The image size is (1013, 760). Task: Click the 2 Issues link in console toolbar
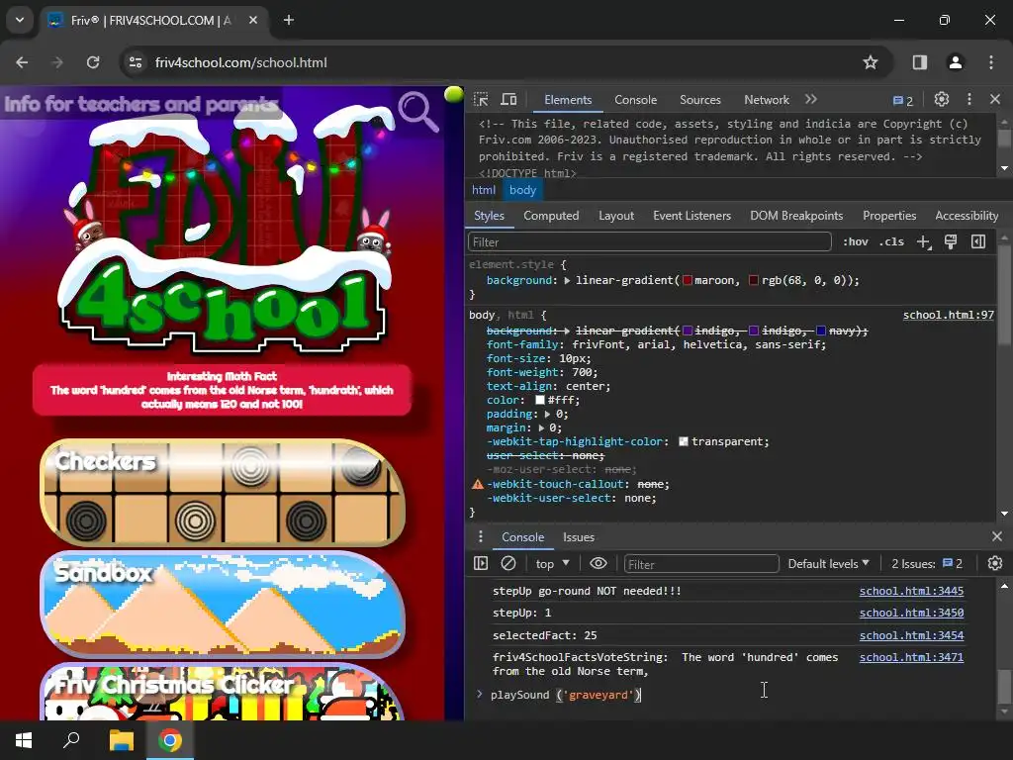click(927, 563)
